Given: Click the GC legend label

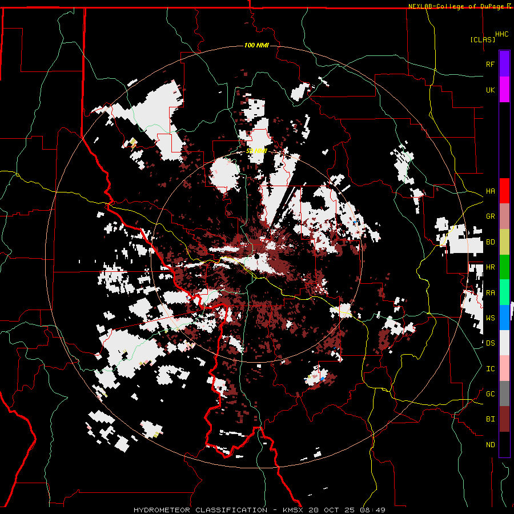Looking at the screenshot, I should point(490,394).
